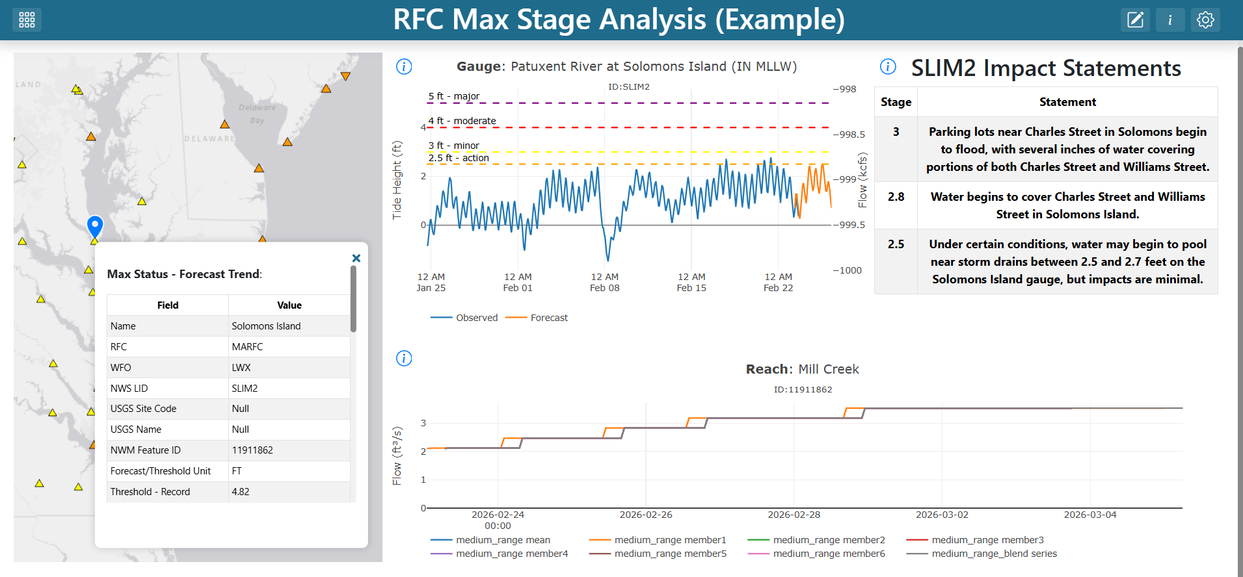The width and height of the screenshot is (1243, 577).
Task: Toggle medium_range member4 legend entry
Action: [x=500, y=554]
